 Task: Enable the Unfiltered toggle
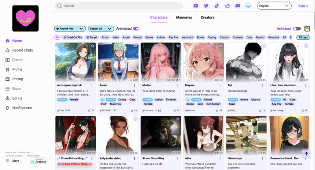[x=297, y=29]
